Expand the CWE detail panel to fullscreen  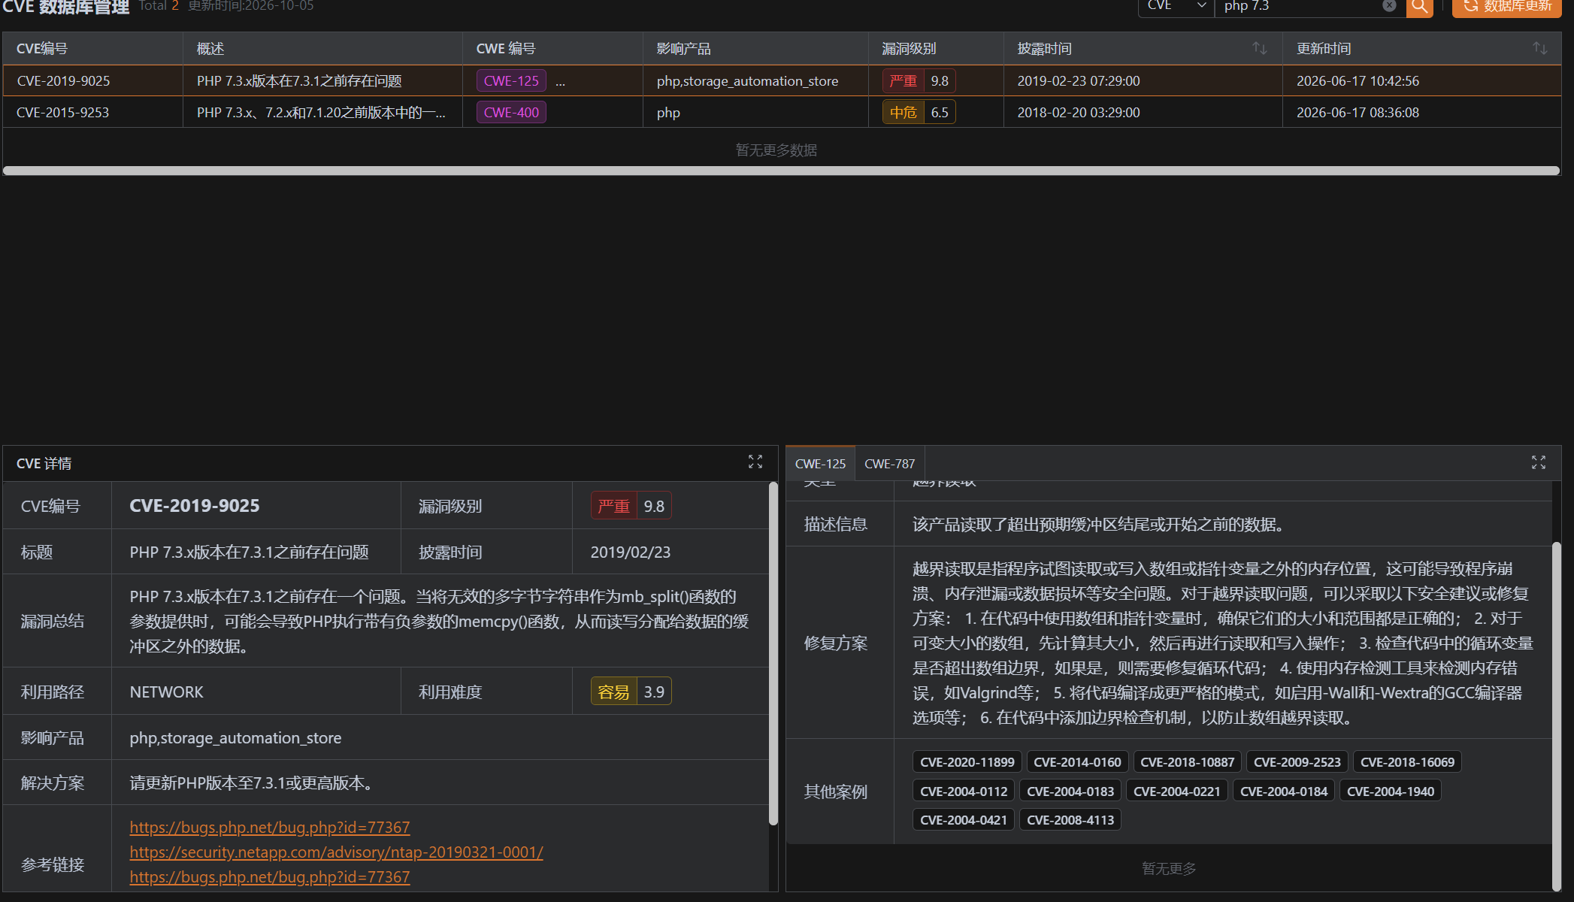coord(1539,462)
